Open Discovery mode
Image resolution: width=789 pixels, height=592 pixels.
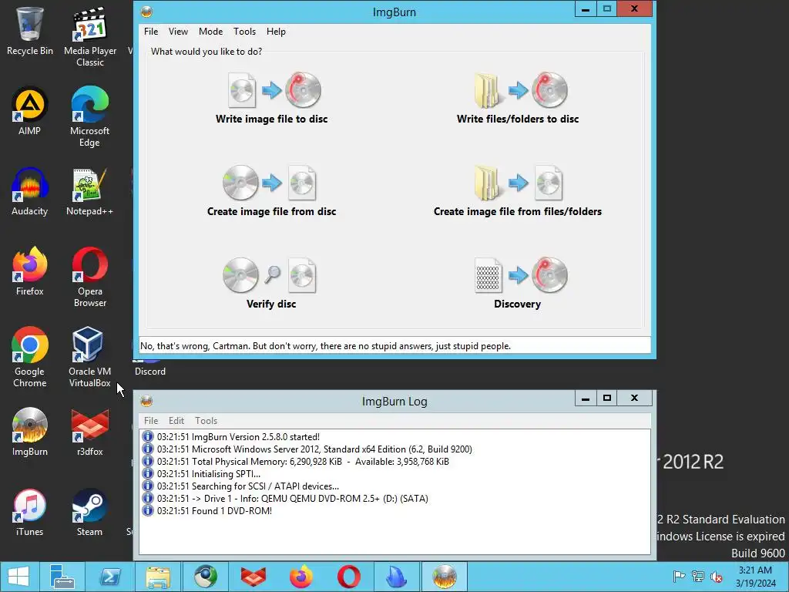(x=517, y=284)
